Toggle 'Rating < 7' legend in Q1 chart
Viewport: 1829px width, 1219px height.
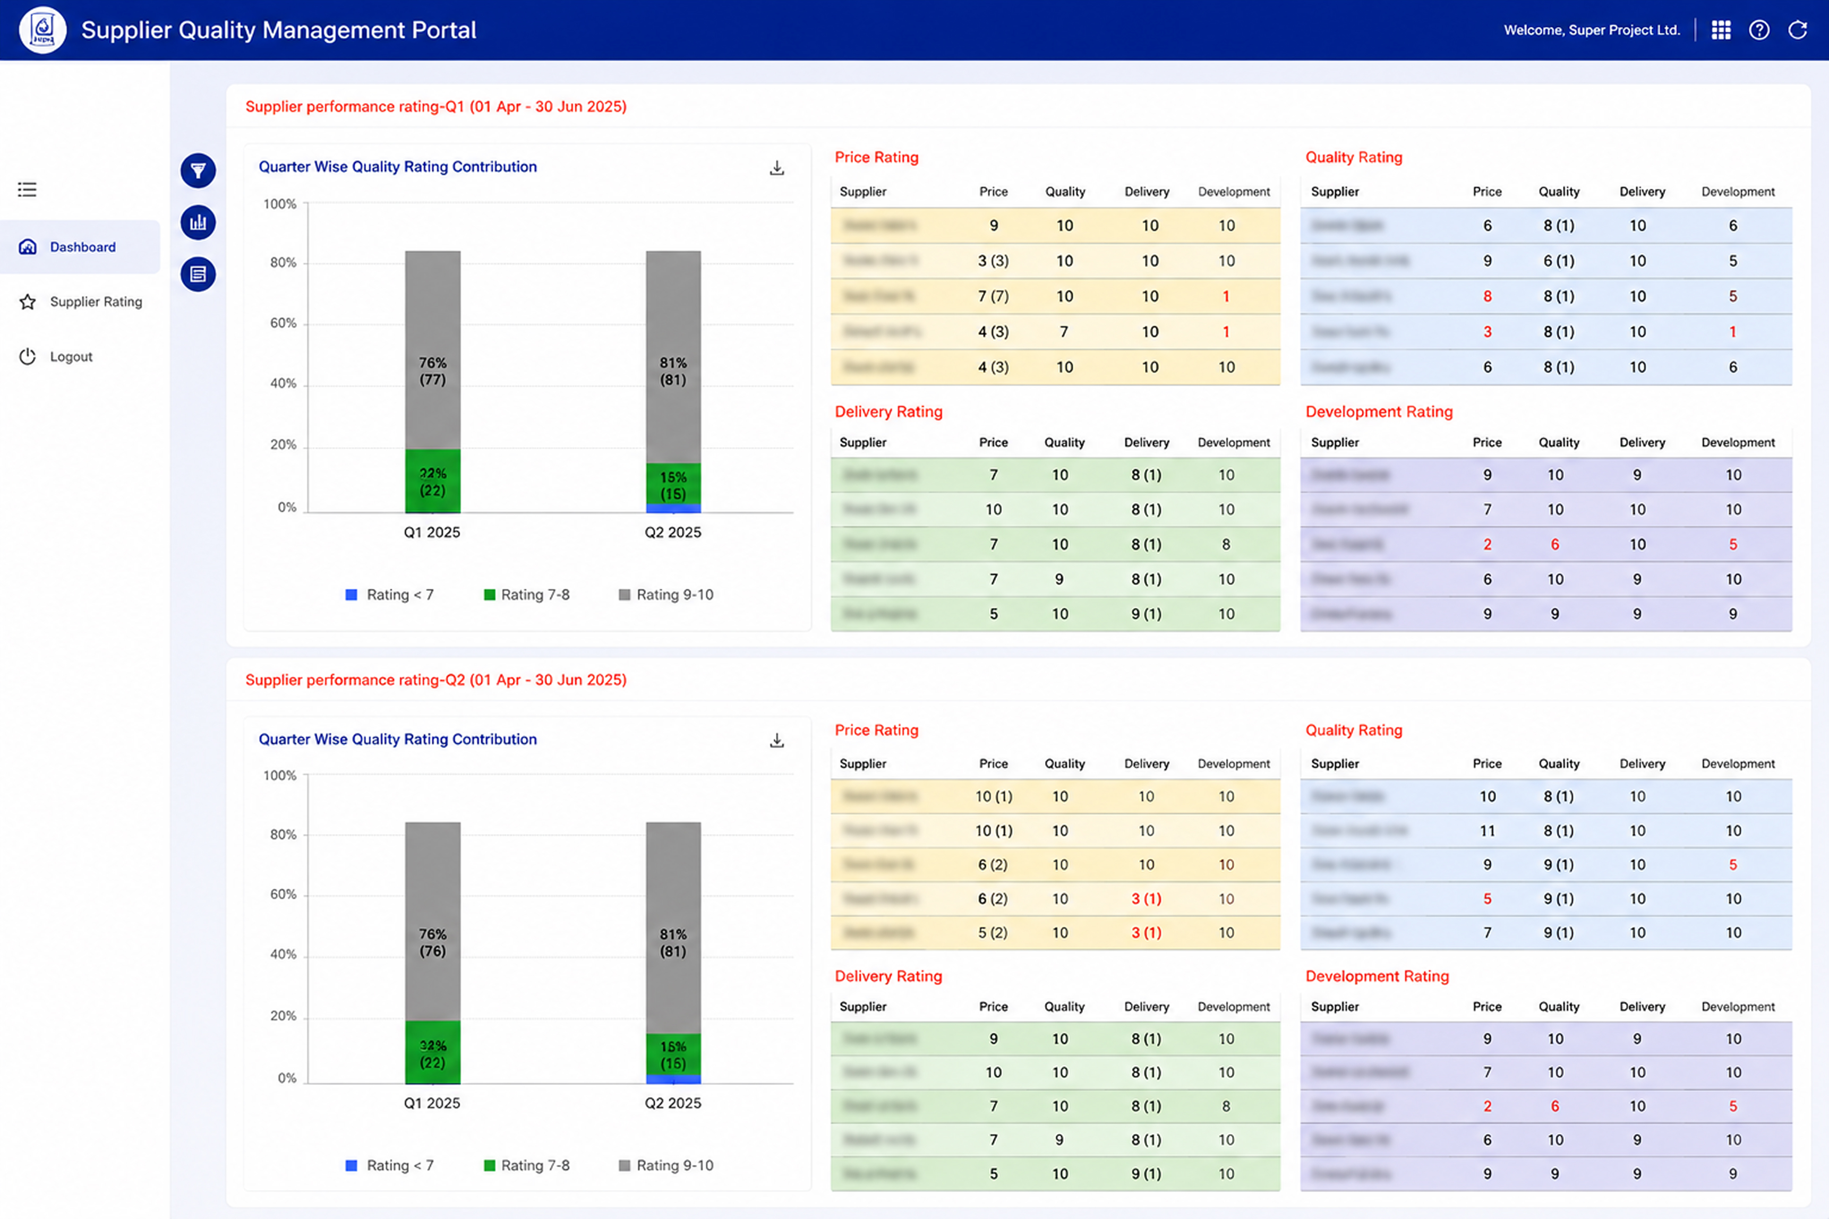(x=390, y=595)
